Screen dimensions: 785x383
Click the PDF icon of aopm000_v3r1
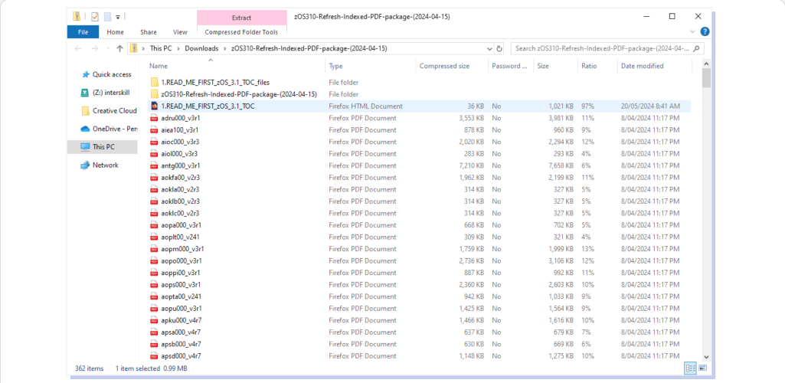[x=154, y=249]
